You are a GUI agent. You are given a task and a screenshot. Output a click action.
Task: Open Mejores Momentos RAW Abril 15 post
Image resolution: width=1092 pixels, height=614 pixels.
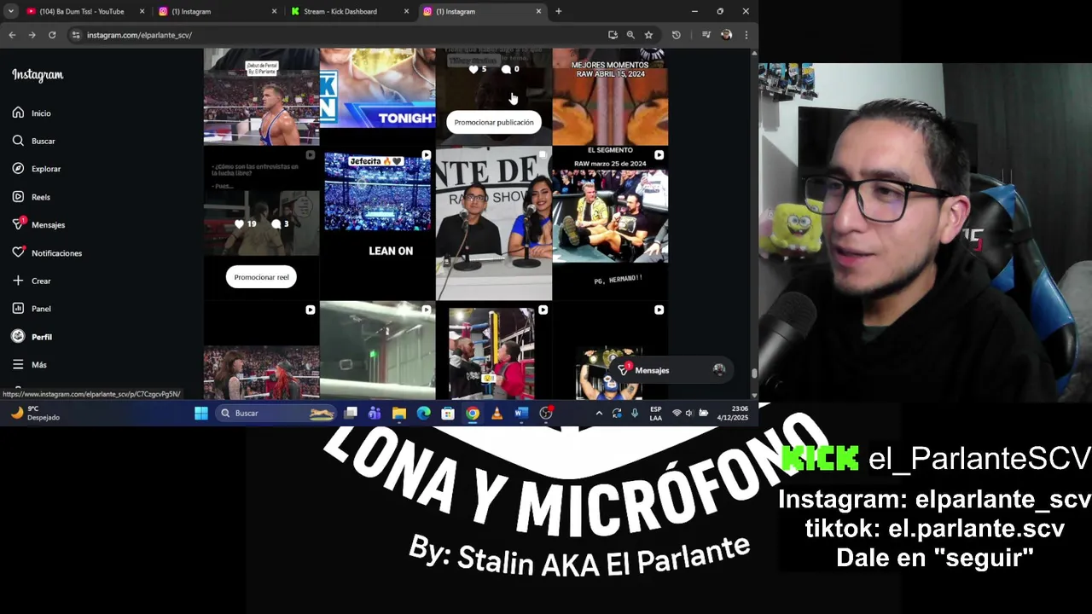click(x=609, y=96)
